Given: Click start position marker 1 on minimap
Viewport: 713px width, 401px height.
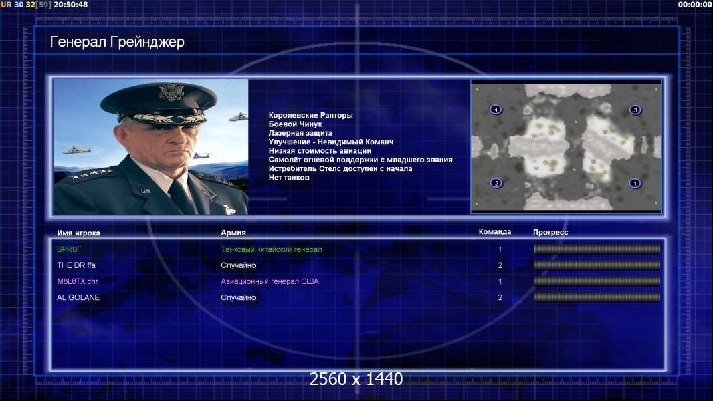Looking at the screenshot, I should click(x=635, y=184).
